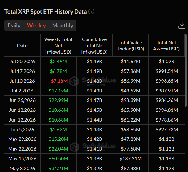188x172 pixels.
Task: Click the $2.49M weekly inflow value
Action: 58,62
